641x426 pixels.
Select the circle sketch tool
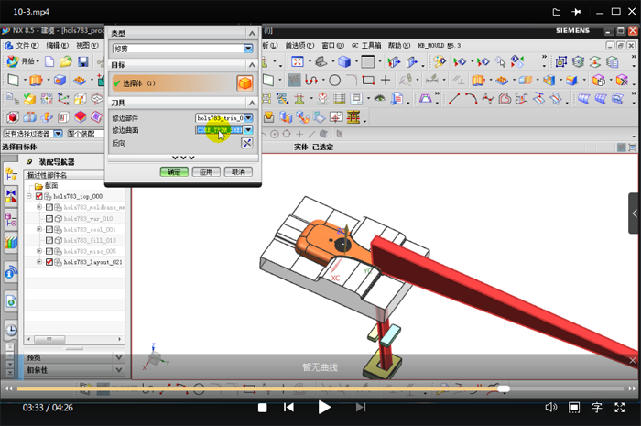point(334,80)
